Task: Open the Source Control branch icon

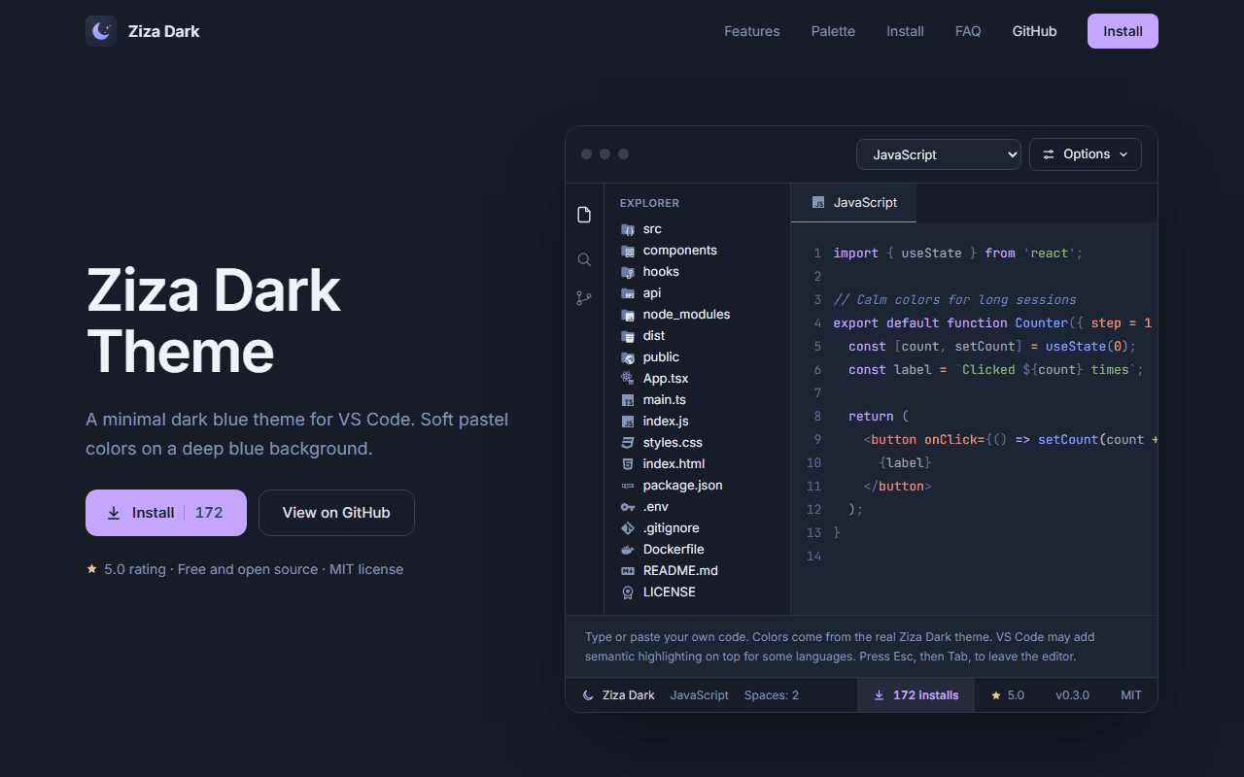Action: tap(584, 298)
